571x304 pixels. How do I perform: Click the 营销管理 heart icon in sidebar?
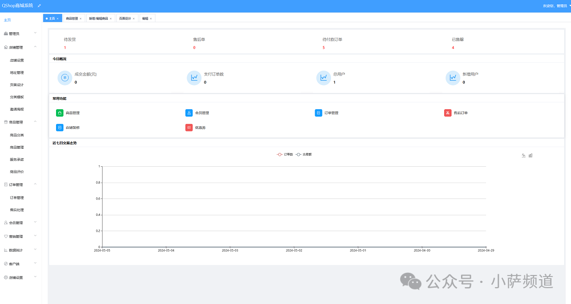click(5, 236)
